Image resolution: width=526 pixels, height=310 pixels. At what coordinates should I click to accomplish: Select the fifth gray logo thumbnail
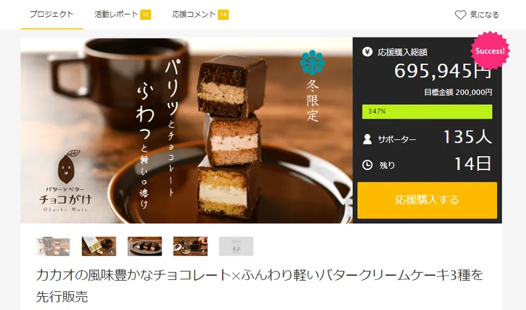coord(236,246)
